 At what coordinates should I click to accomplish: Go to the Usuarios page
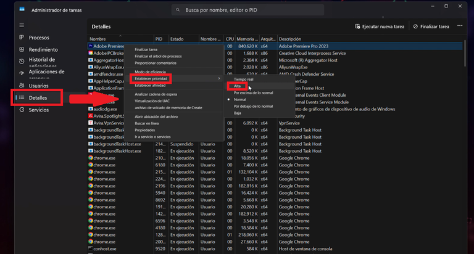pos(38,86)
